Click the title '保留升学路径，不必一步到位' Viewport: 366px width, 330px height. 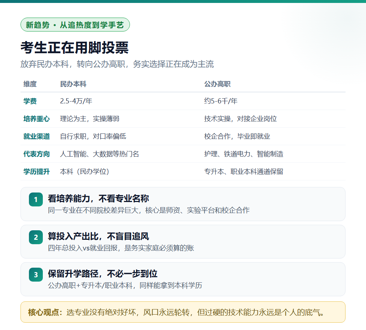coord(102,274)
